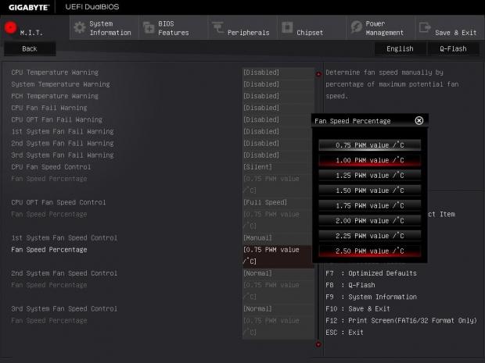Select System Temperature Warning label
The height and width of the screenshot is (363, 485).
click(x=61, y=84)
